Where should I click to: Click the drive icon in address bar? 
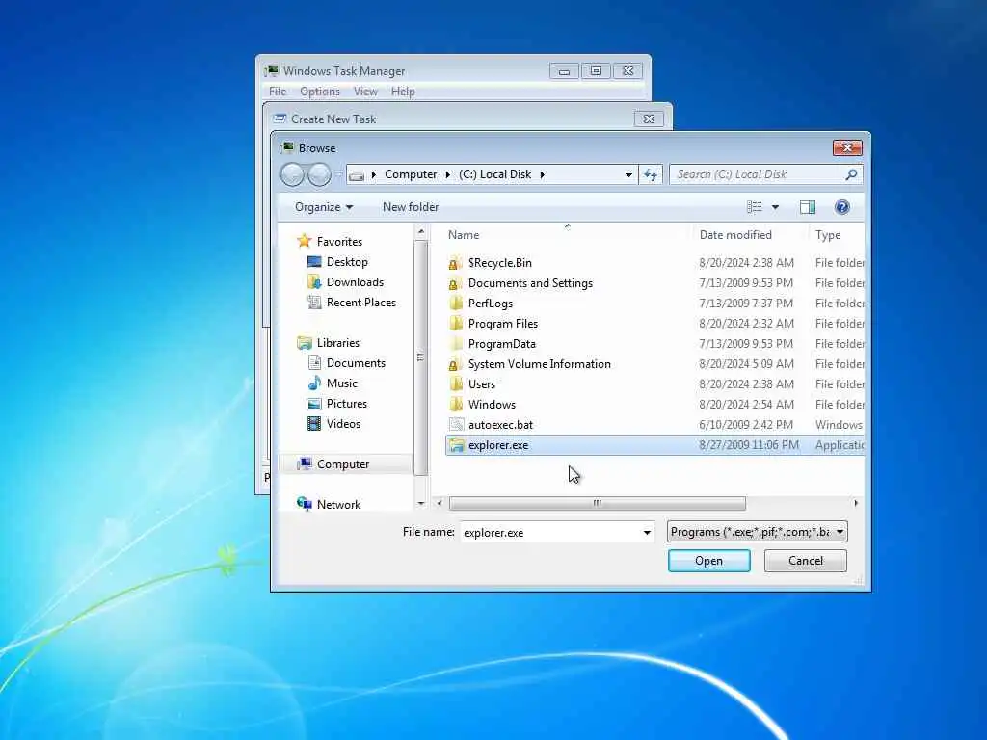(357, 175)
